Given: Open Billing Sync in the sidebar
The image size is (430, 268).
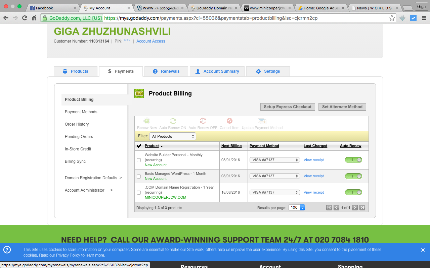Looking at the screenshot, I should pos(75,161).
